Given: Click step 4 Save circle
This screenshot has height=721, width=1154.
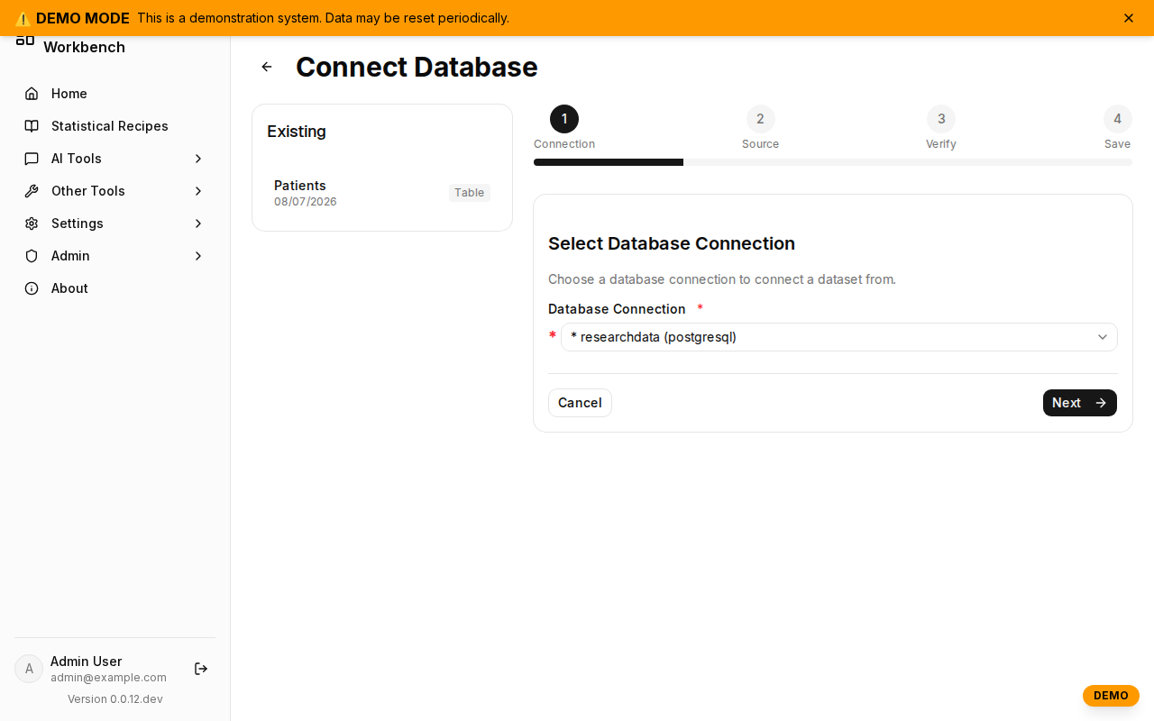Looking at the screenshot, I should click(1118, 119).
